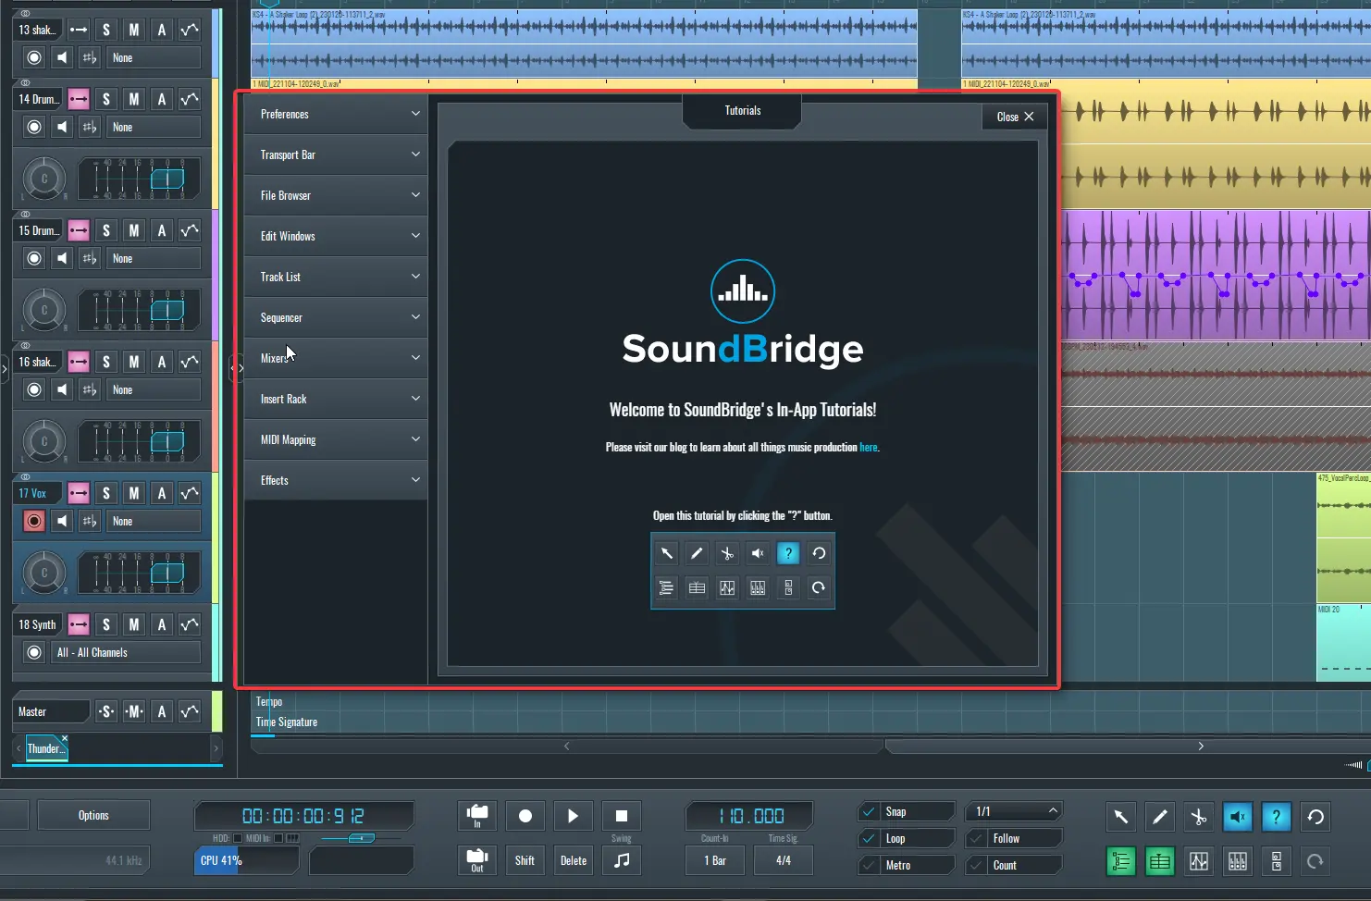This screenshot has width=1371, height=901.
Task: Open the mixer view icon
Action: pyautogui.click(x=1238, y=862)
